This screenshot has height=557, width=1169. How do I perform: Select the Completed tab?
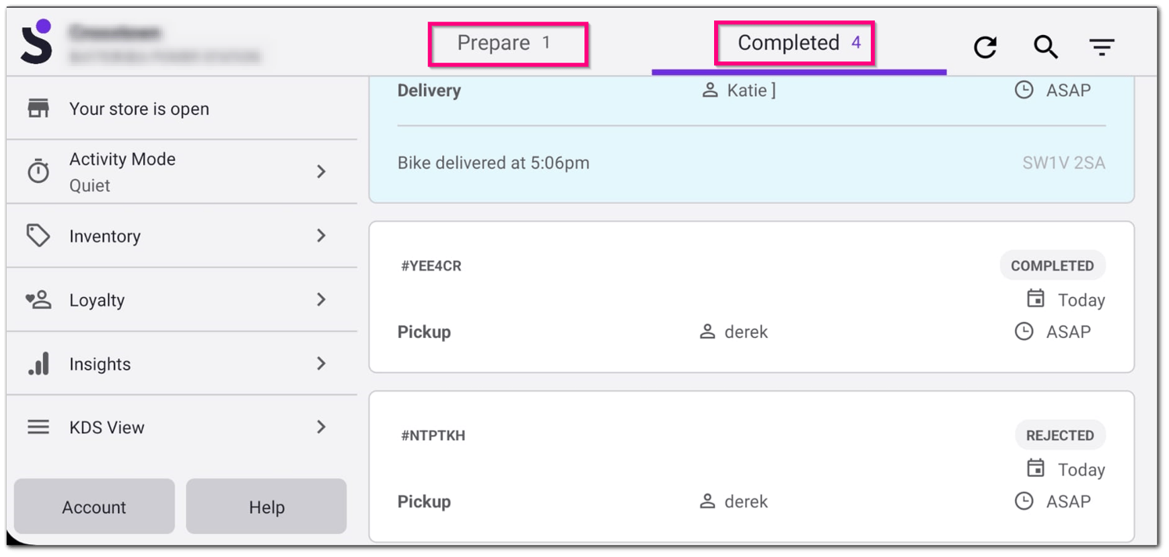point(794,42)
